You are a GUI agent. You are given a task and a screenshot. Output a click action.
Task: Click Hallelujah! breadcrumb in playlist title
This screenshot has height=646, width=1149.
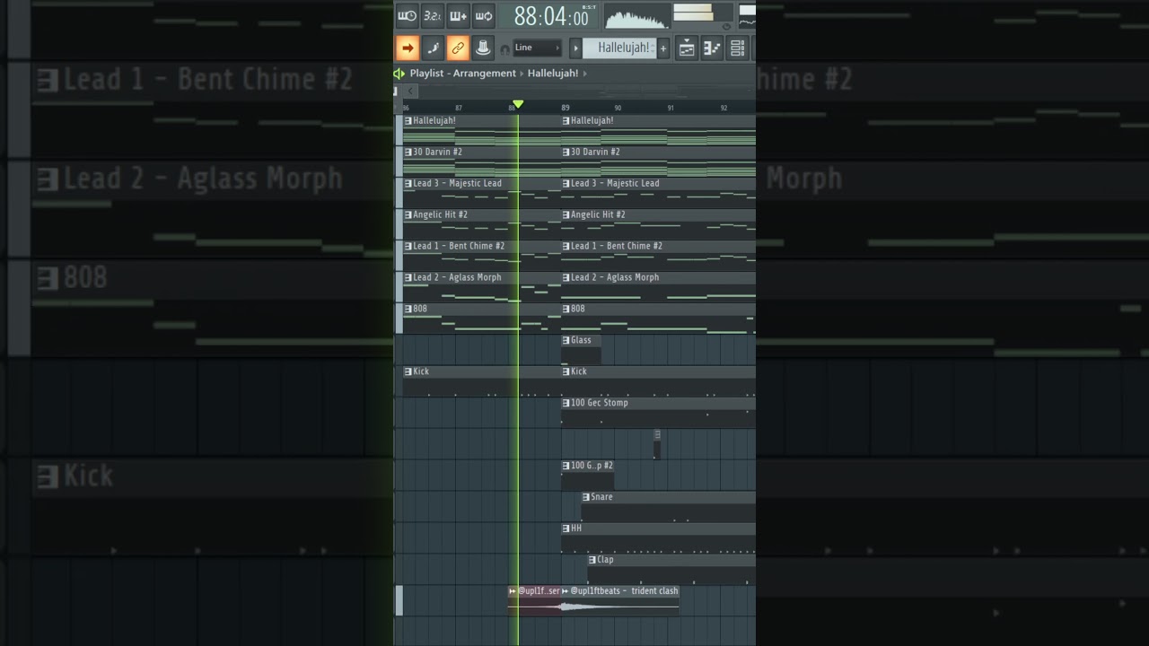[553, 74]
